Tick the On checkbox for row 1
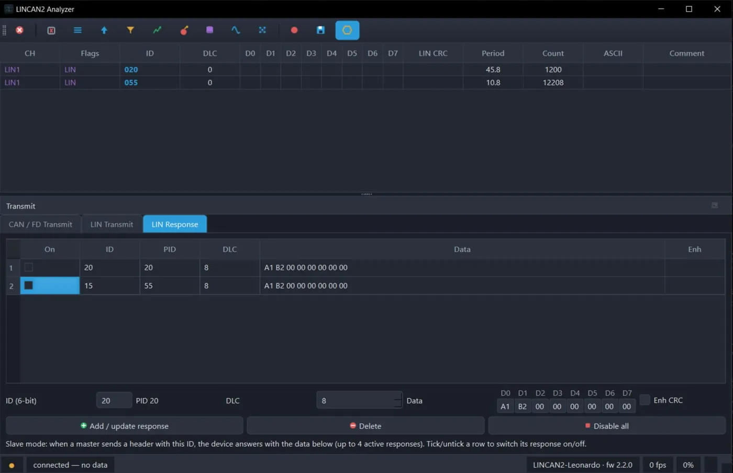 coord(29,268)
